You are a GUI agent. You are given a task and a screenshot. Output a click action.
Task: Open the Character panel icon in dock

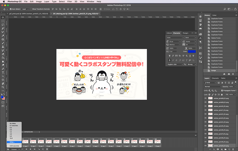coord(200,38)
